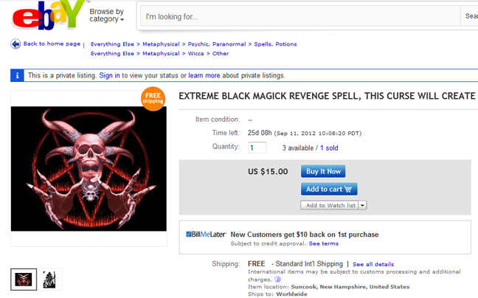Focus the I'm looking for search field

point(300,16)
